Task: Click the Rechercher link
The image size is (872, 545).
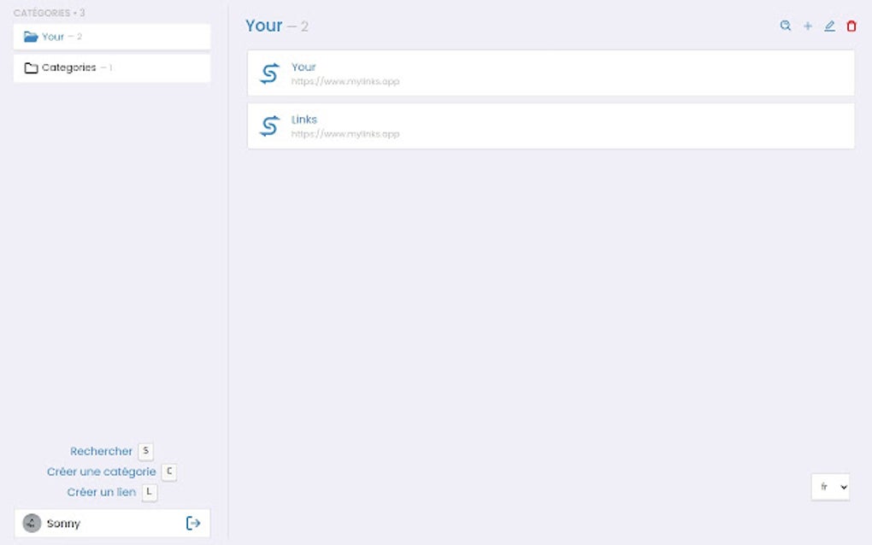Action: point(101,451)
